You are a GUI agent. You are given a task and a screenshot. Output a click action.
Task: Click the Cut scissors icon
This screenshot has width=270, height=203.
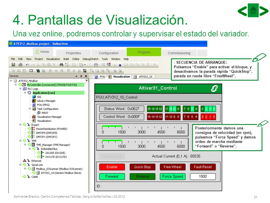click(38, 65)
